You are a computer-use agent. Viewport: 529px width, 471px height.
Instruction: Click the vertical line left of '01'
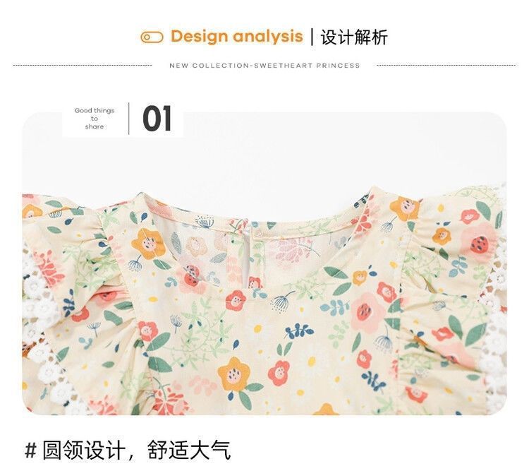(129, 119)
